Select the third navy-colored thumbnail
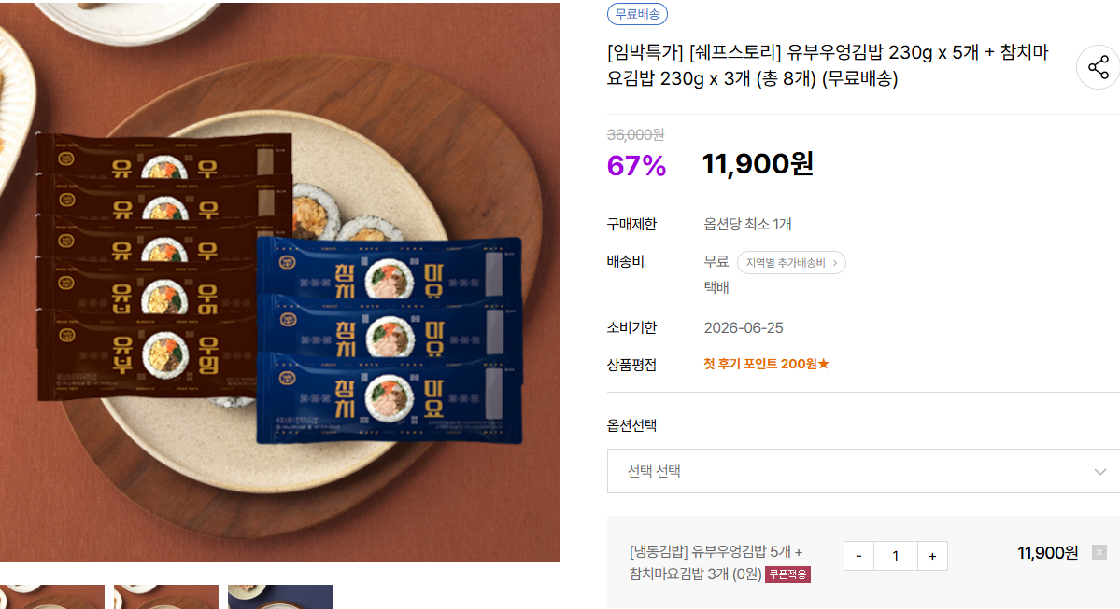 click(x=280, y=597)
